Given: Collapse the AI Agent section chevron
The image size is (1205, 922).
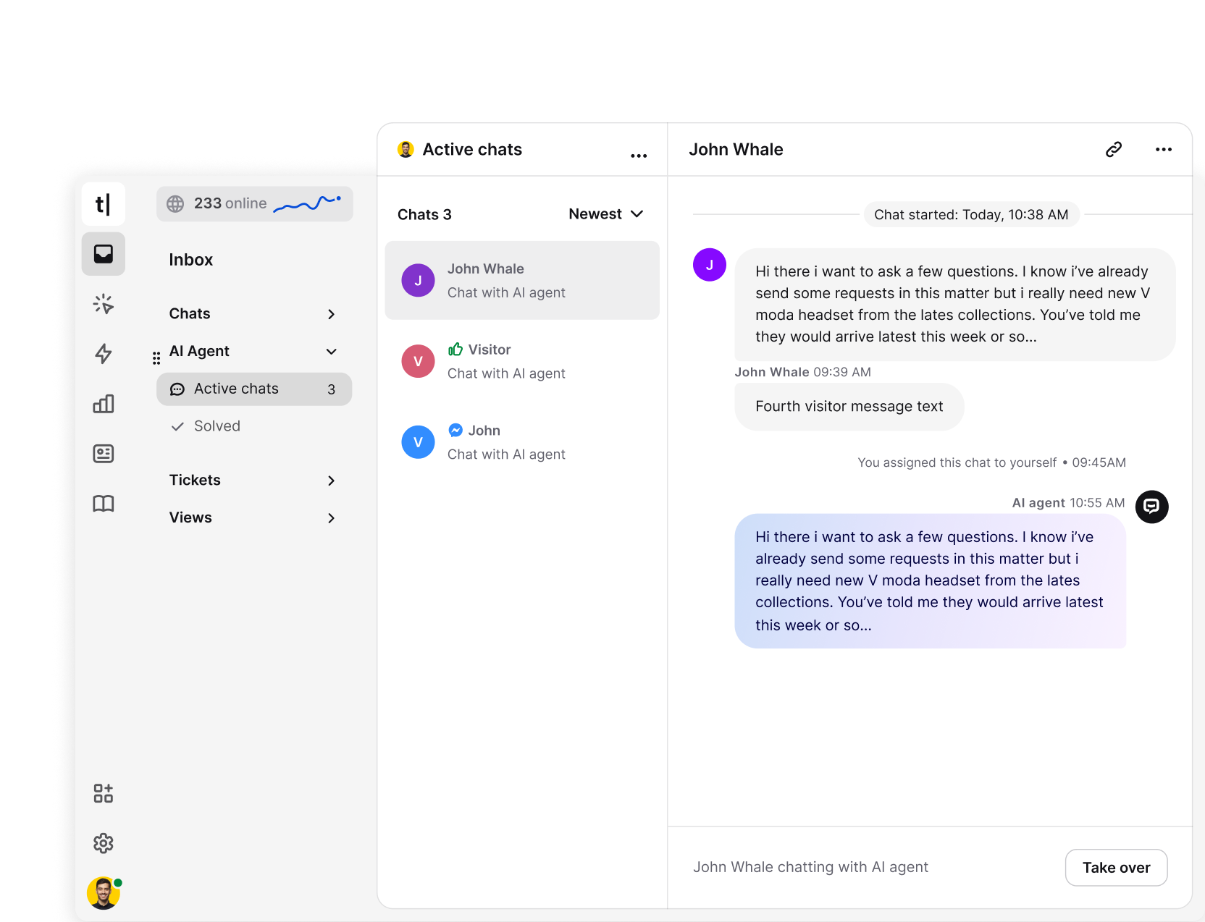Looking at the screenshot, I should (332, 351).
